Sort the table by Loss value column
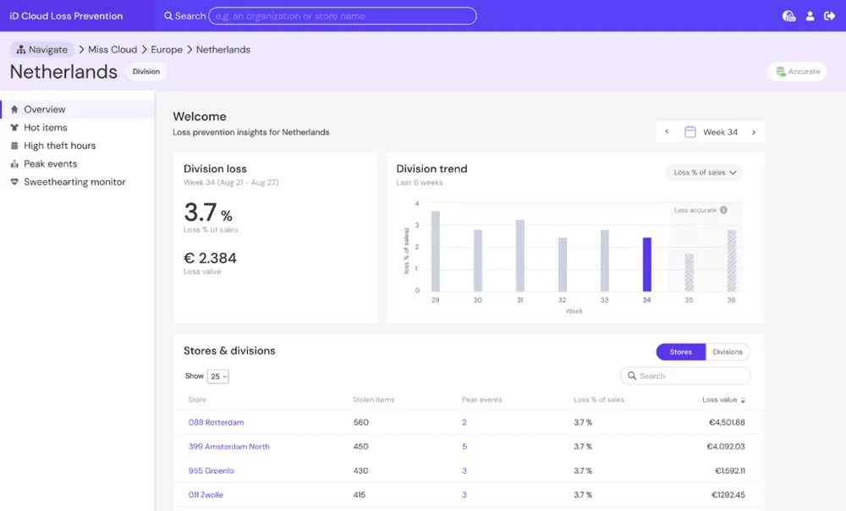This screenshot has height=511, width=846. click(x=723, y=400)
